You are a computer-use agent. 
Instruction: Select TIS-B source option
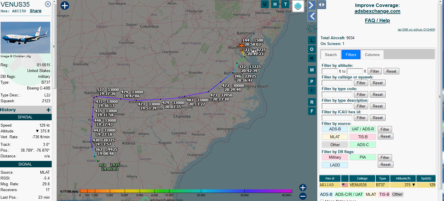(363, 137)
